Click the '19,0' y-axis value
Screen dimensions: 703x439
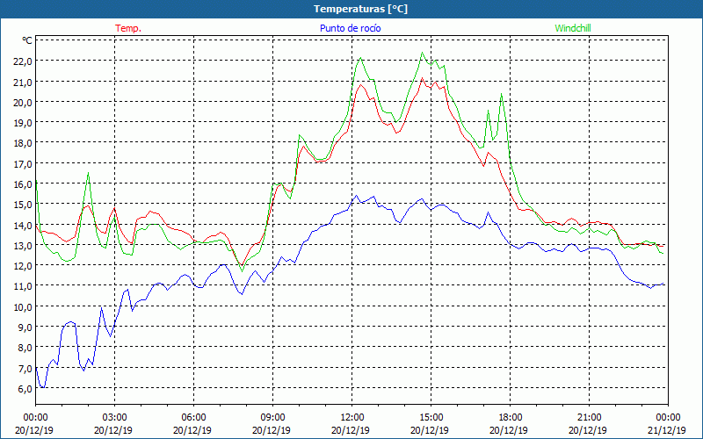point(23,123)
